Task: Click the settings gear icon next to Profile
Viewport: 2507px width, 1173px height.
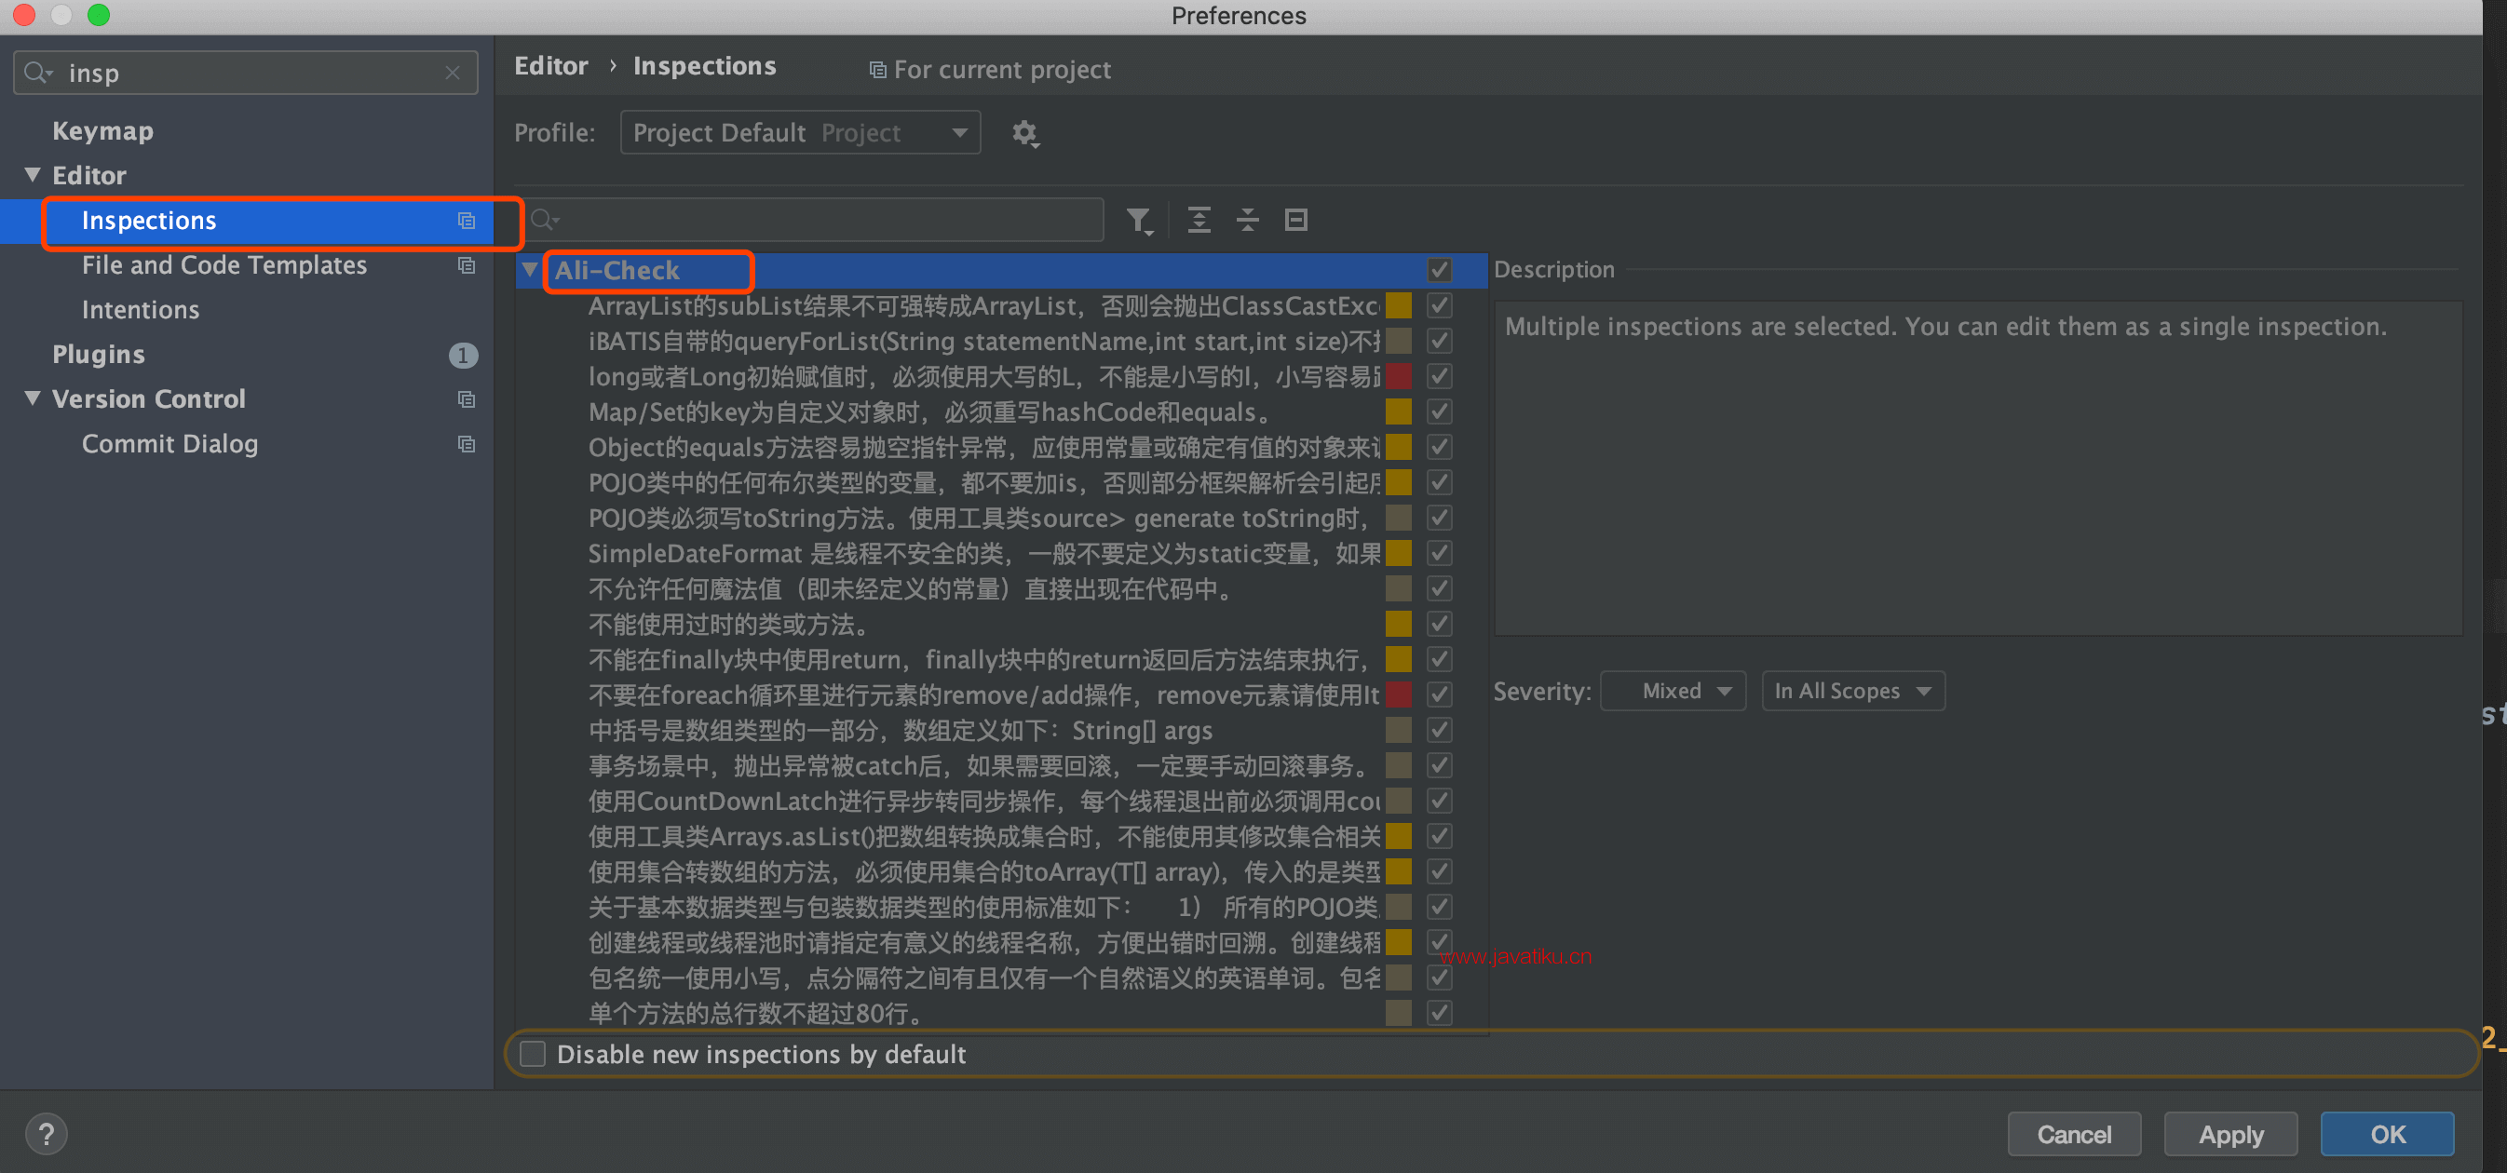Action: coord(1023,132)
